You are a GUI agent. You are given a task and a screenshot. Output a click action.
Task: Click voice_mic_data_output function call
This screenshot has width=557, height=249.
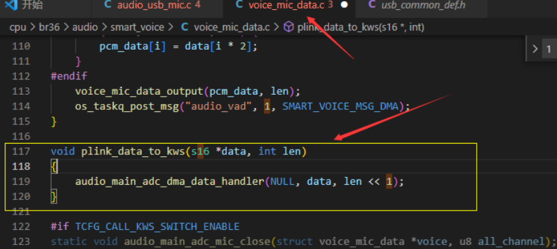pyautogui.click(x=139, y=91)
